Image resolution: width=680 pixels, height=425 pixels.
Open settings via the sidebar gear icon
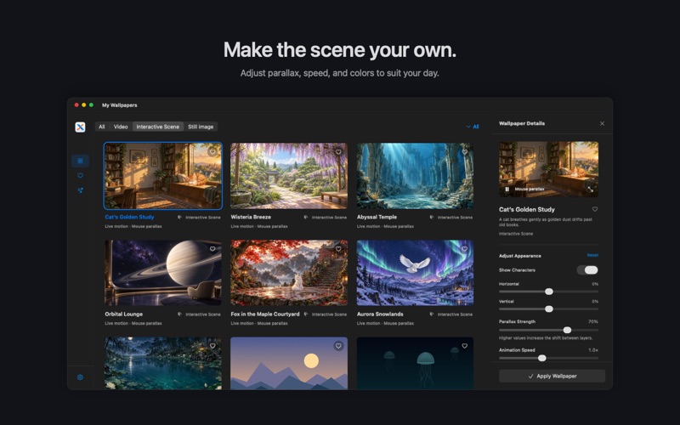tap(80, 377)
